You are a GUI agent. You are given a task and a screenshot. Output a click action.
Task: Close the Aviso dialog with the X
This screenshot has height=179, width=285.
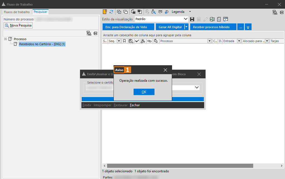coord(165,70)
